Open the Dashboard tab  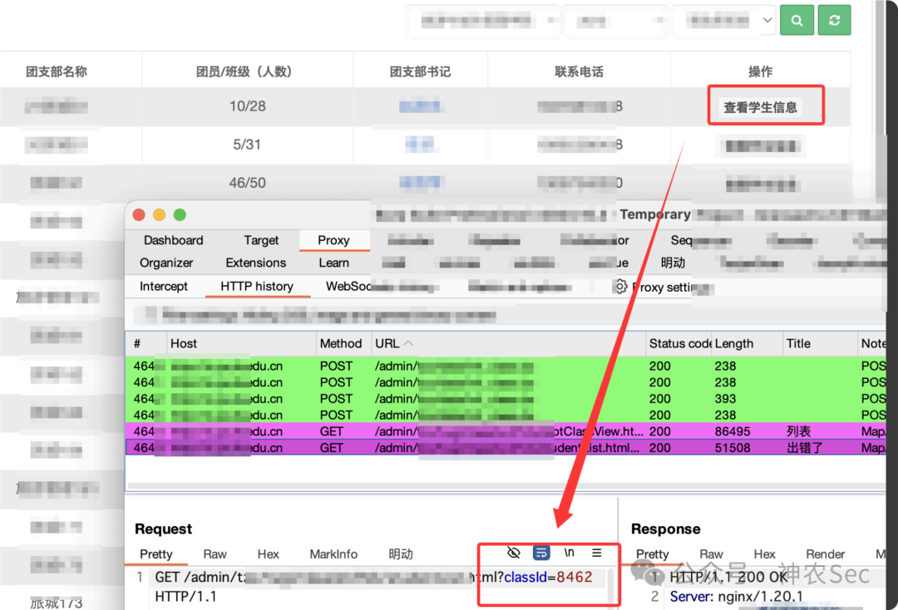click(172, 240)
